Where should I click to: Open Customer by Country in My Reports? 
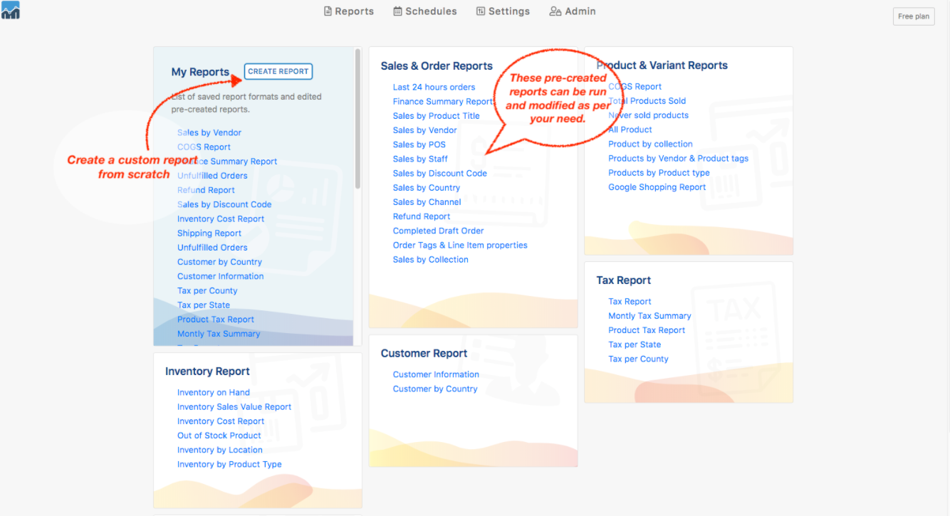click(x=219, y=262)
